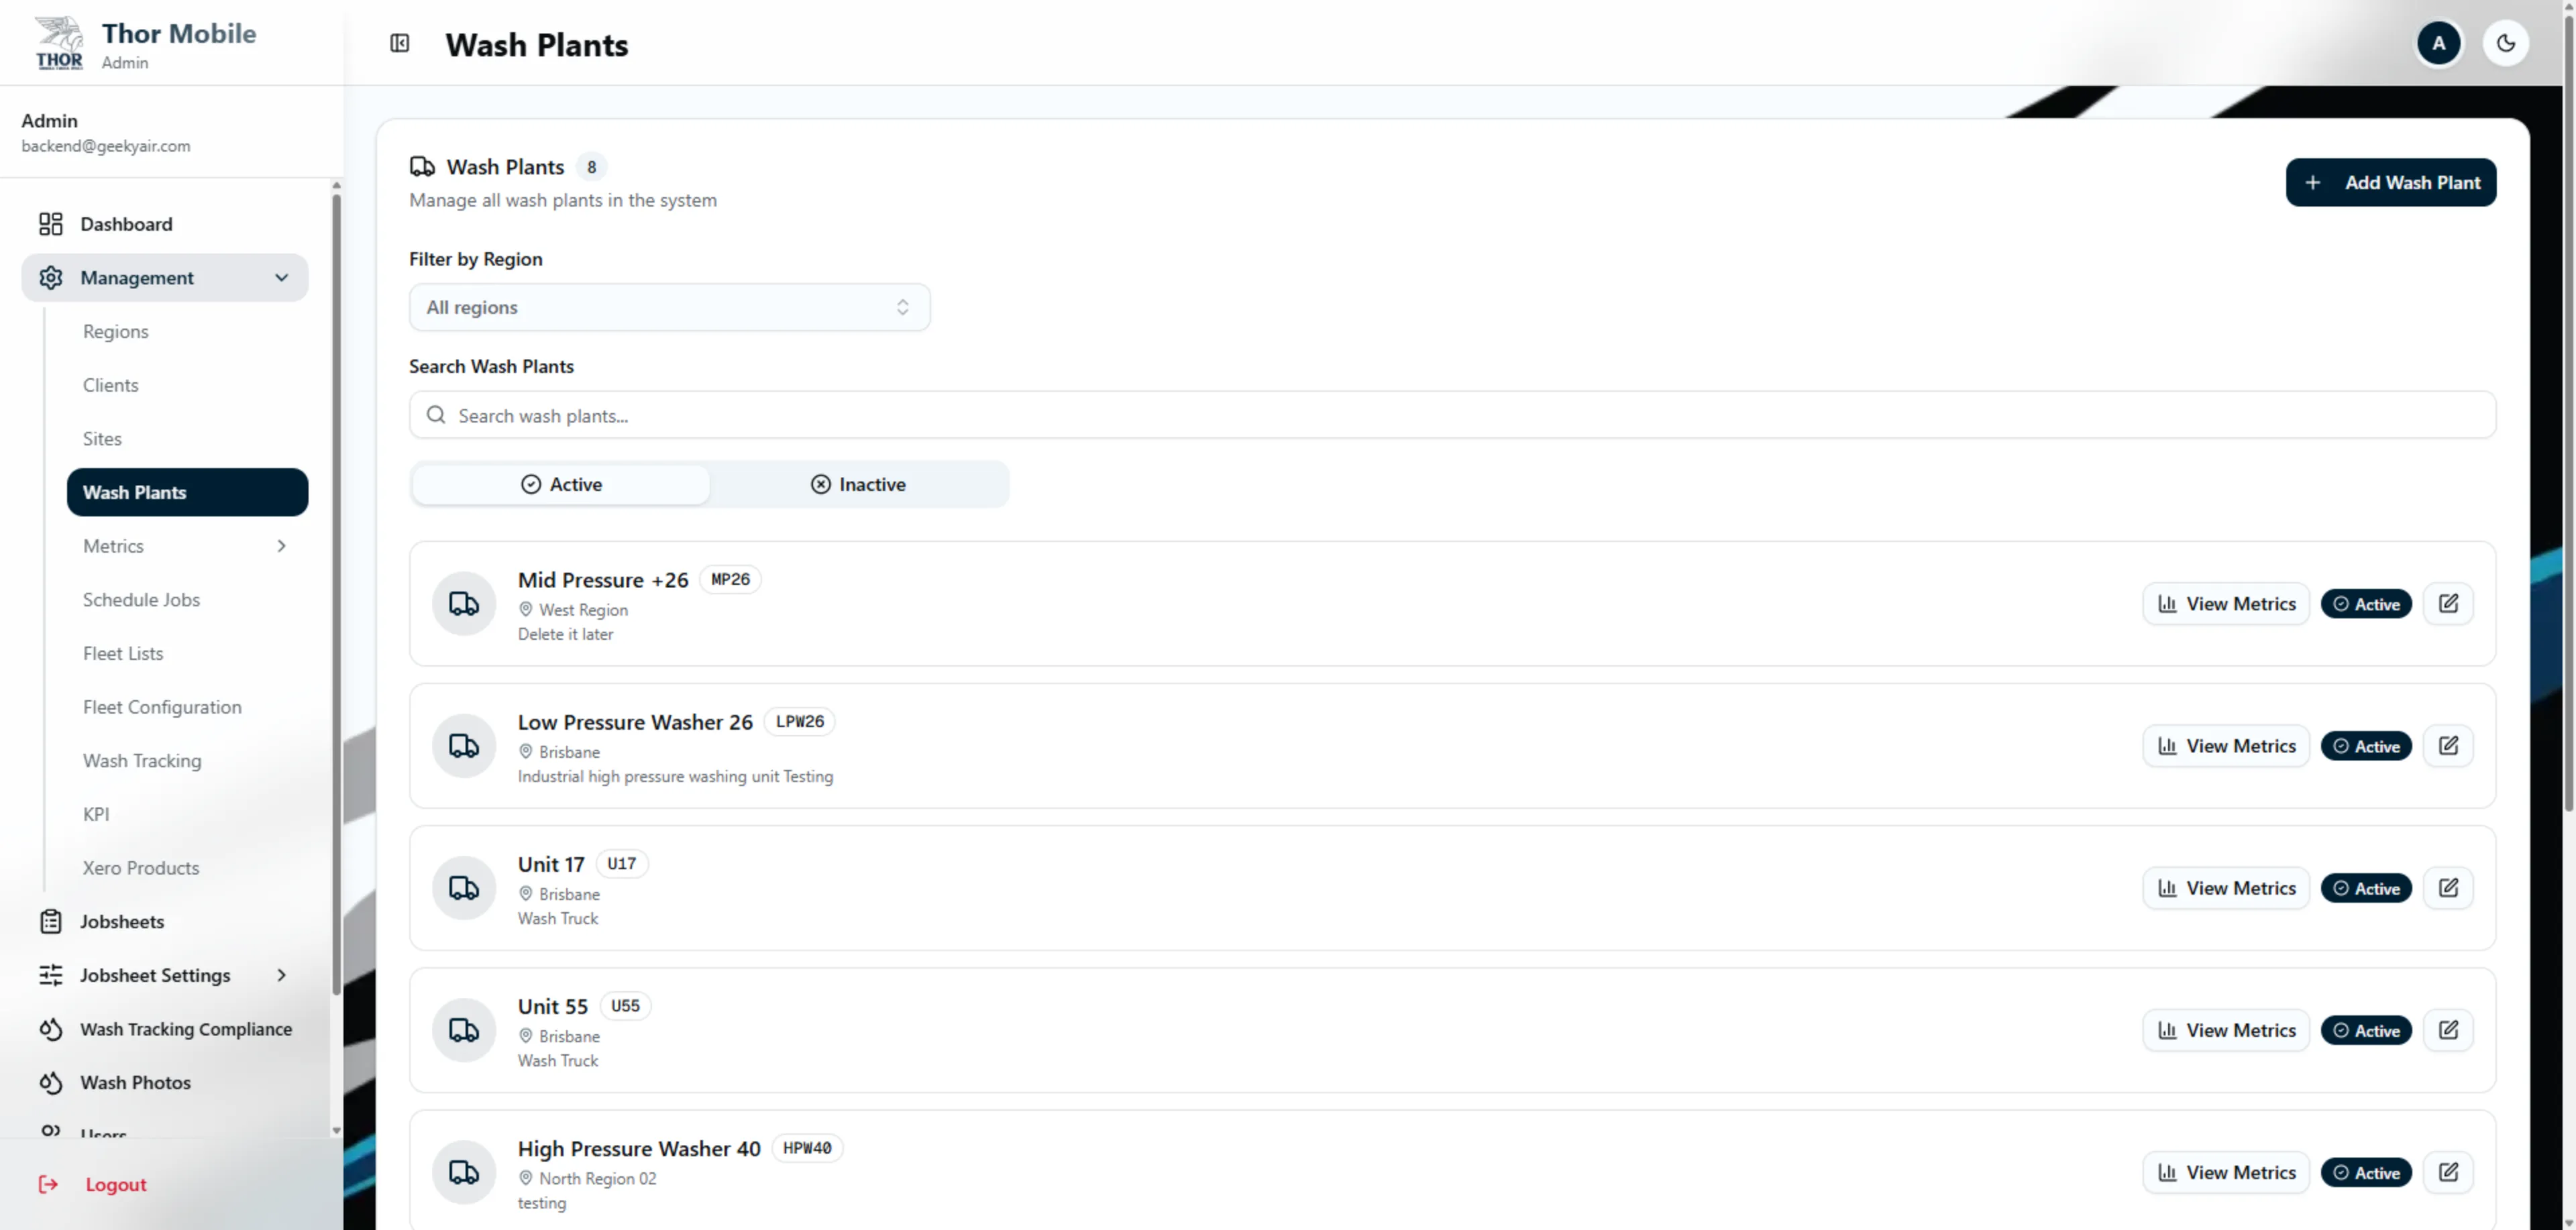Toggle Active status for High Pressure Washer 40
This screenshot has height=1230, width=2576.
point(2366,1172)
